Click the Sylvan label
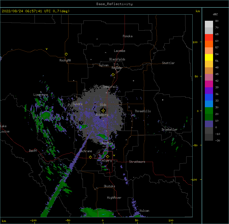 point(104,65)
